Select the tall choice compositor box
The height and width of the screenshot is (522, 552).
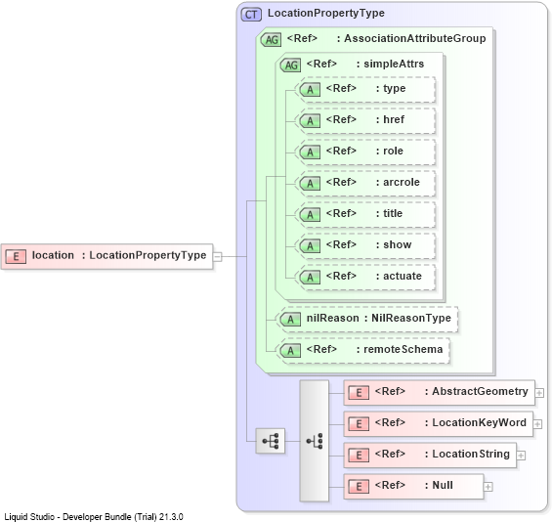(314, 441)
